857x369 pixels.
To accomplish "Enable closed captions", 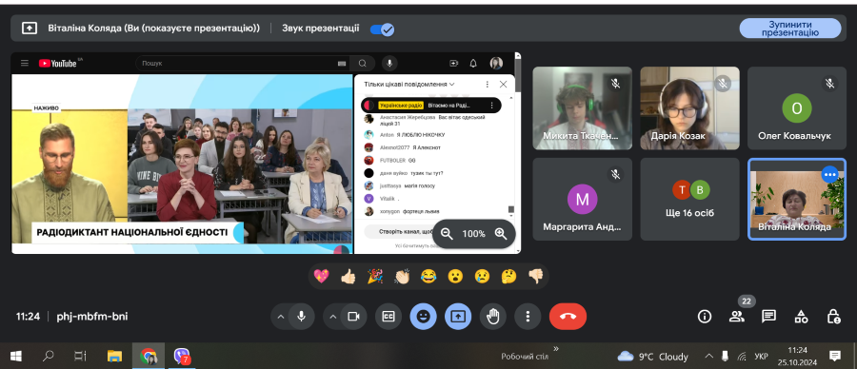I will click(x=389, y=316).
